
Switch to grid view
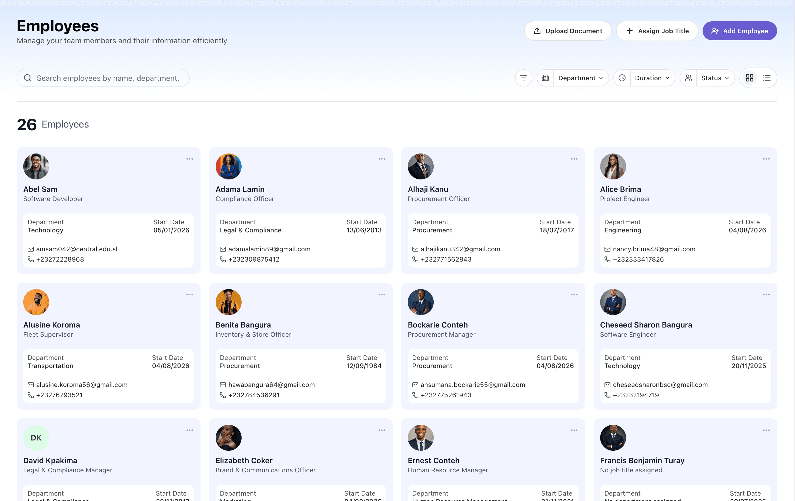click(749, 78)
